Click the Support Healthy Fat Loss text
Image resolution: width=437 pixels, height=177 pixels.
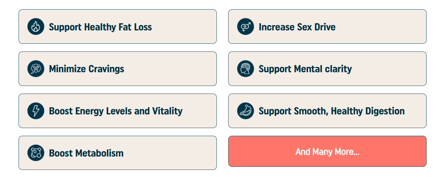[100, 27]
